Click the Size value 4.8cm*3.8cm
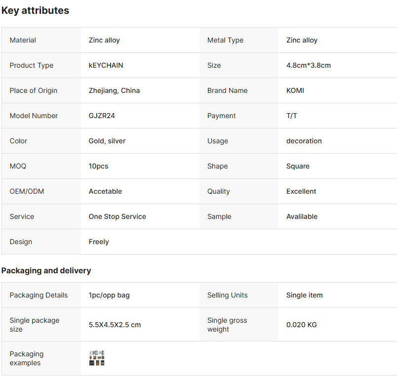This screenshot has width=397, height=383. click(309, 65)
